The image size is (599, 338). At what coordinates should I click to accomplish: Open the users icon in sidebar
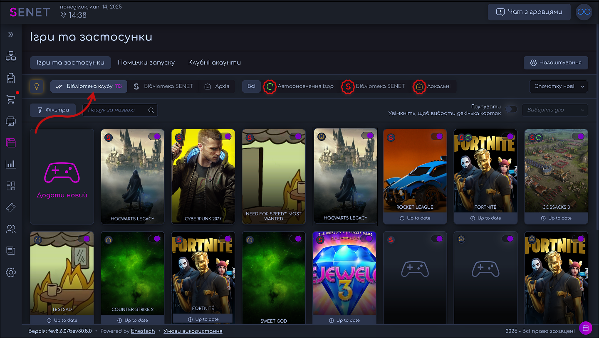[11, 229]
